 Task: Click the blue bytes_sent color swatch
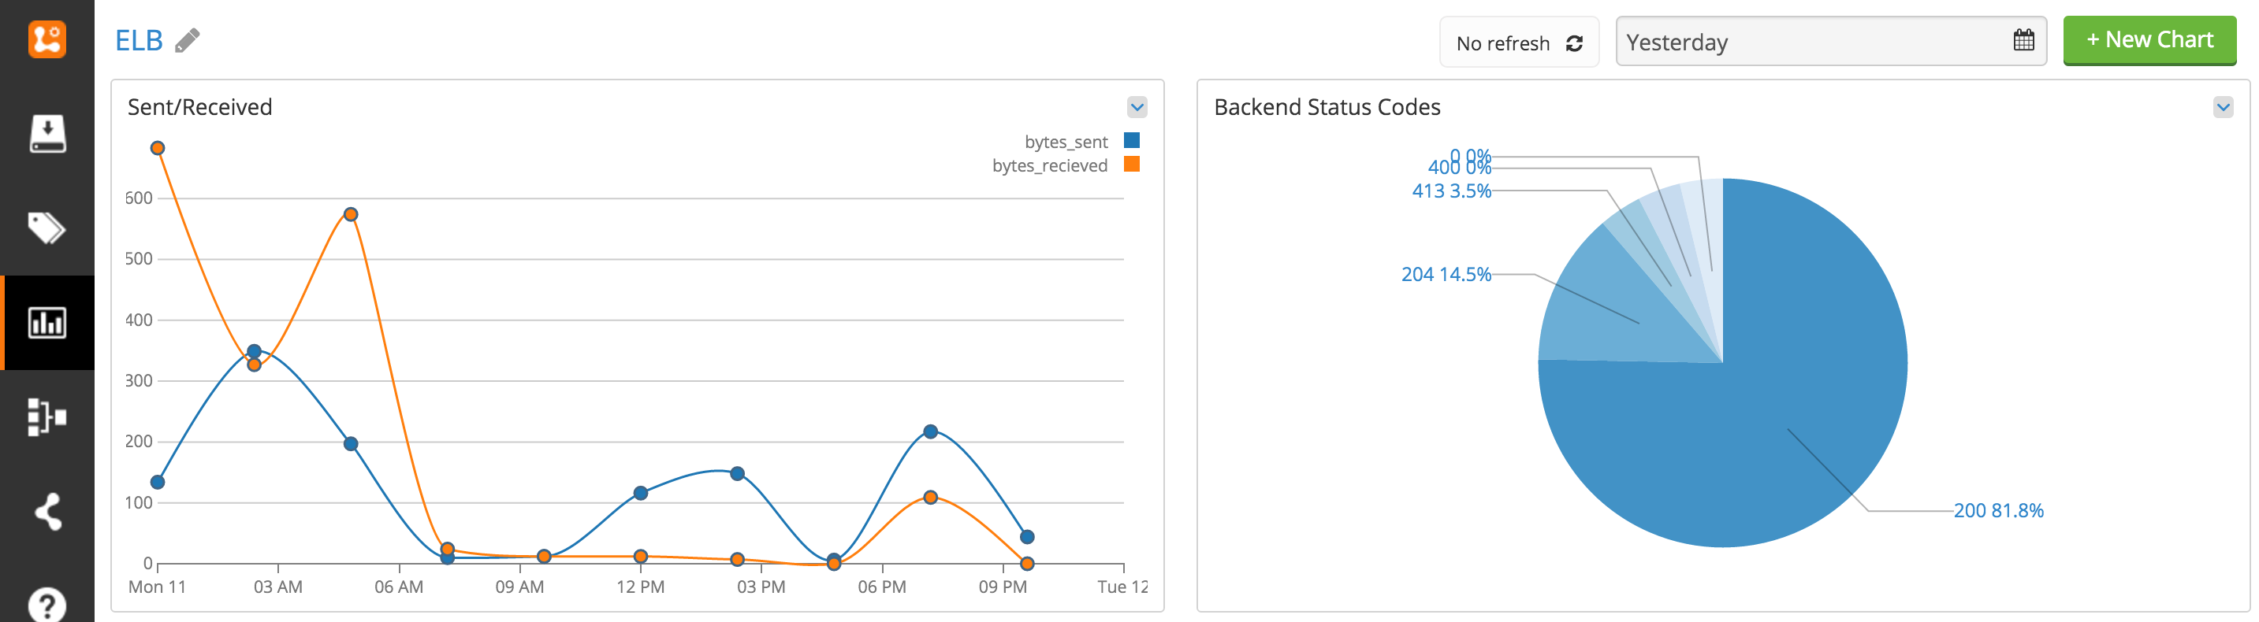click(x=1131, y=140)
